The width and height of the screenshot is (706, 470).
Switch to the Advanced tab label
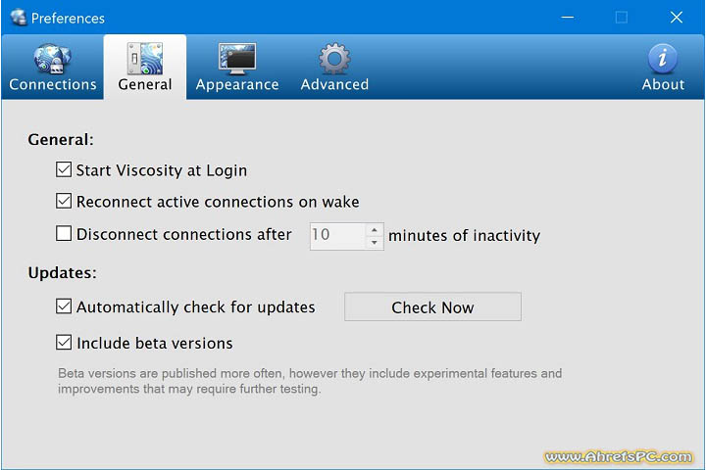(334, 84)
